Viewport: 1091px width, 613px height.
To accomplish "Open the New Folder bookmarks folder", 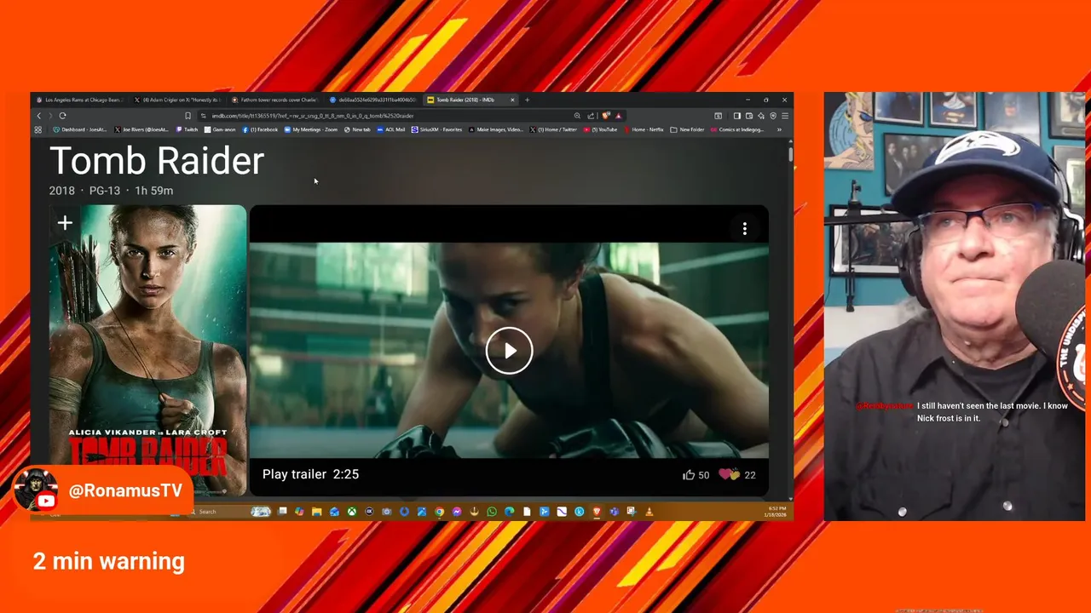I will (x=687, y=129).
